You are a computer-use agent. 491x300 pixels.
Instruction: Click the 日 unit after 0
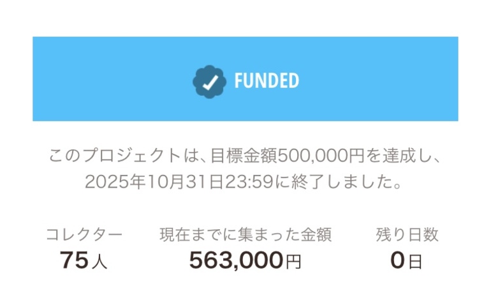[x=415, y=262]
